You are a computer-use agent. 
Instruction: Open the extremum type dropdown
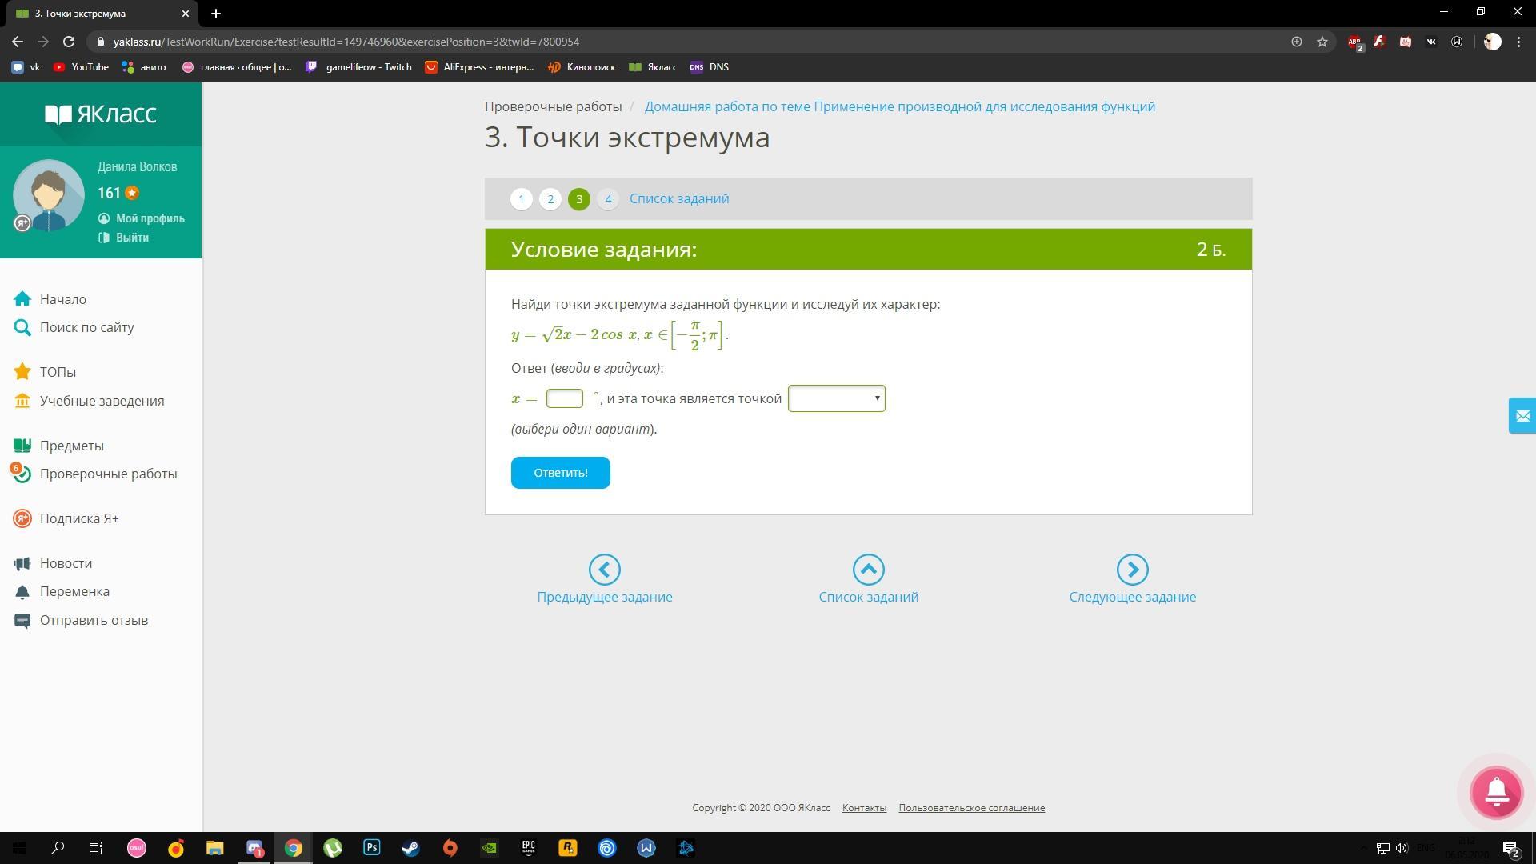(x=836, y=398)
